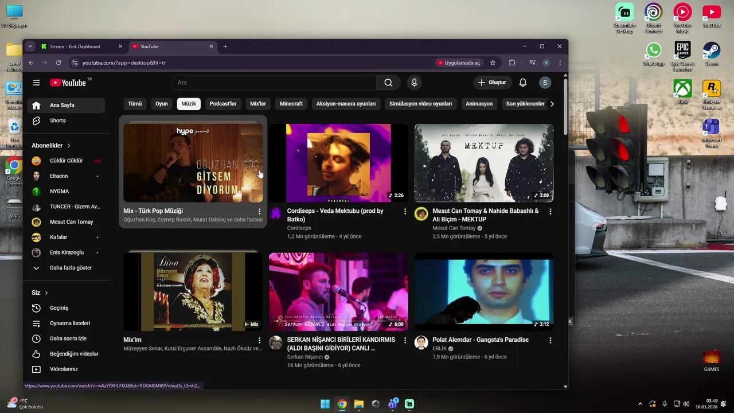This screenshot has height=413, width=734.
Task: Click Windows Start button on taskbar
Action: [325, 404]
